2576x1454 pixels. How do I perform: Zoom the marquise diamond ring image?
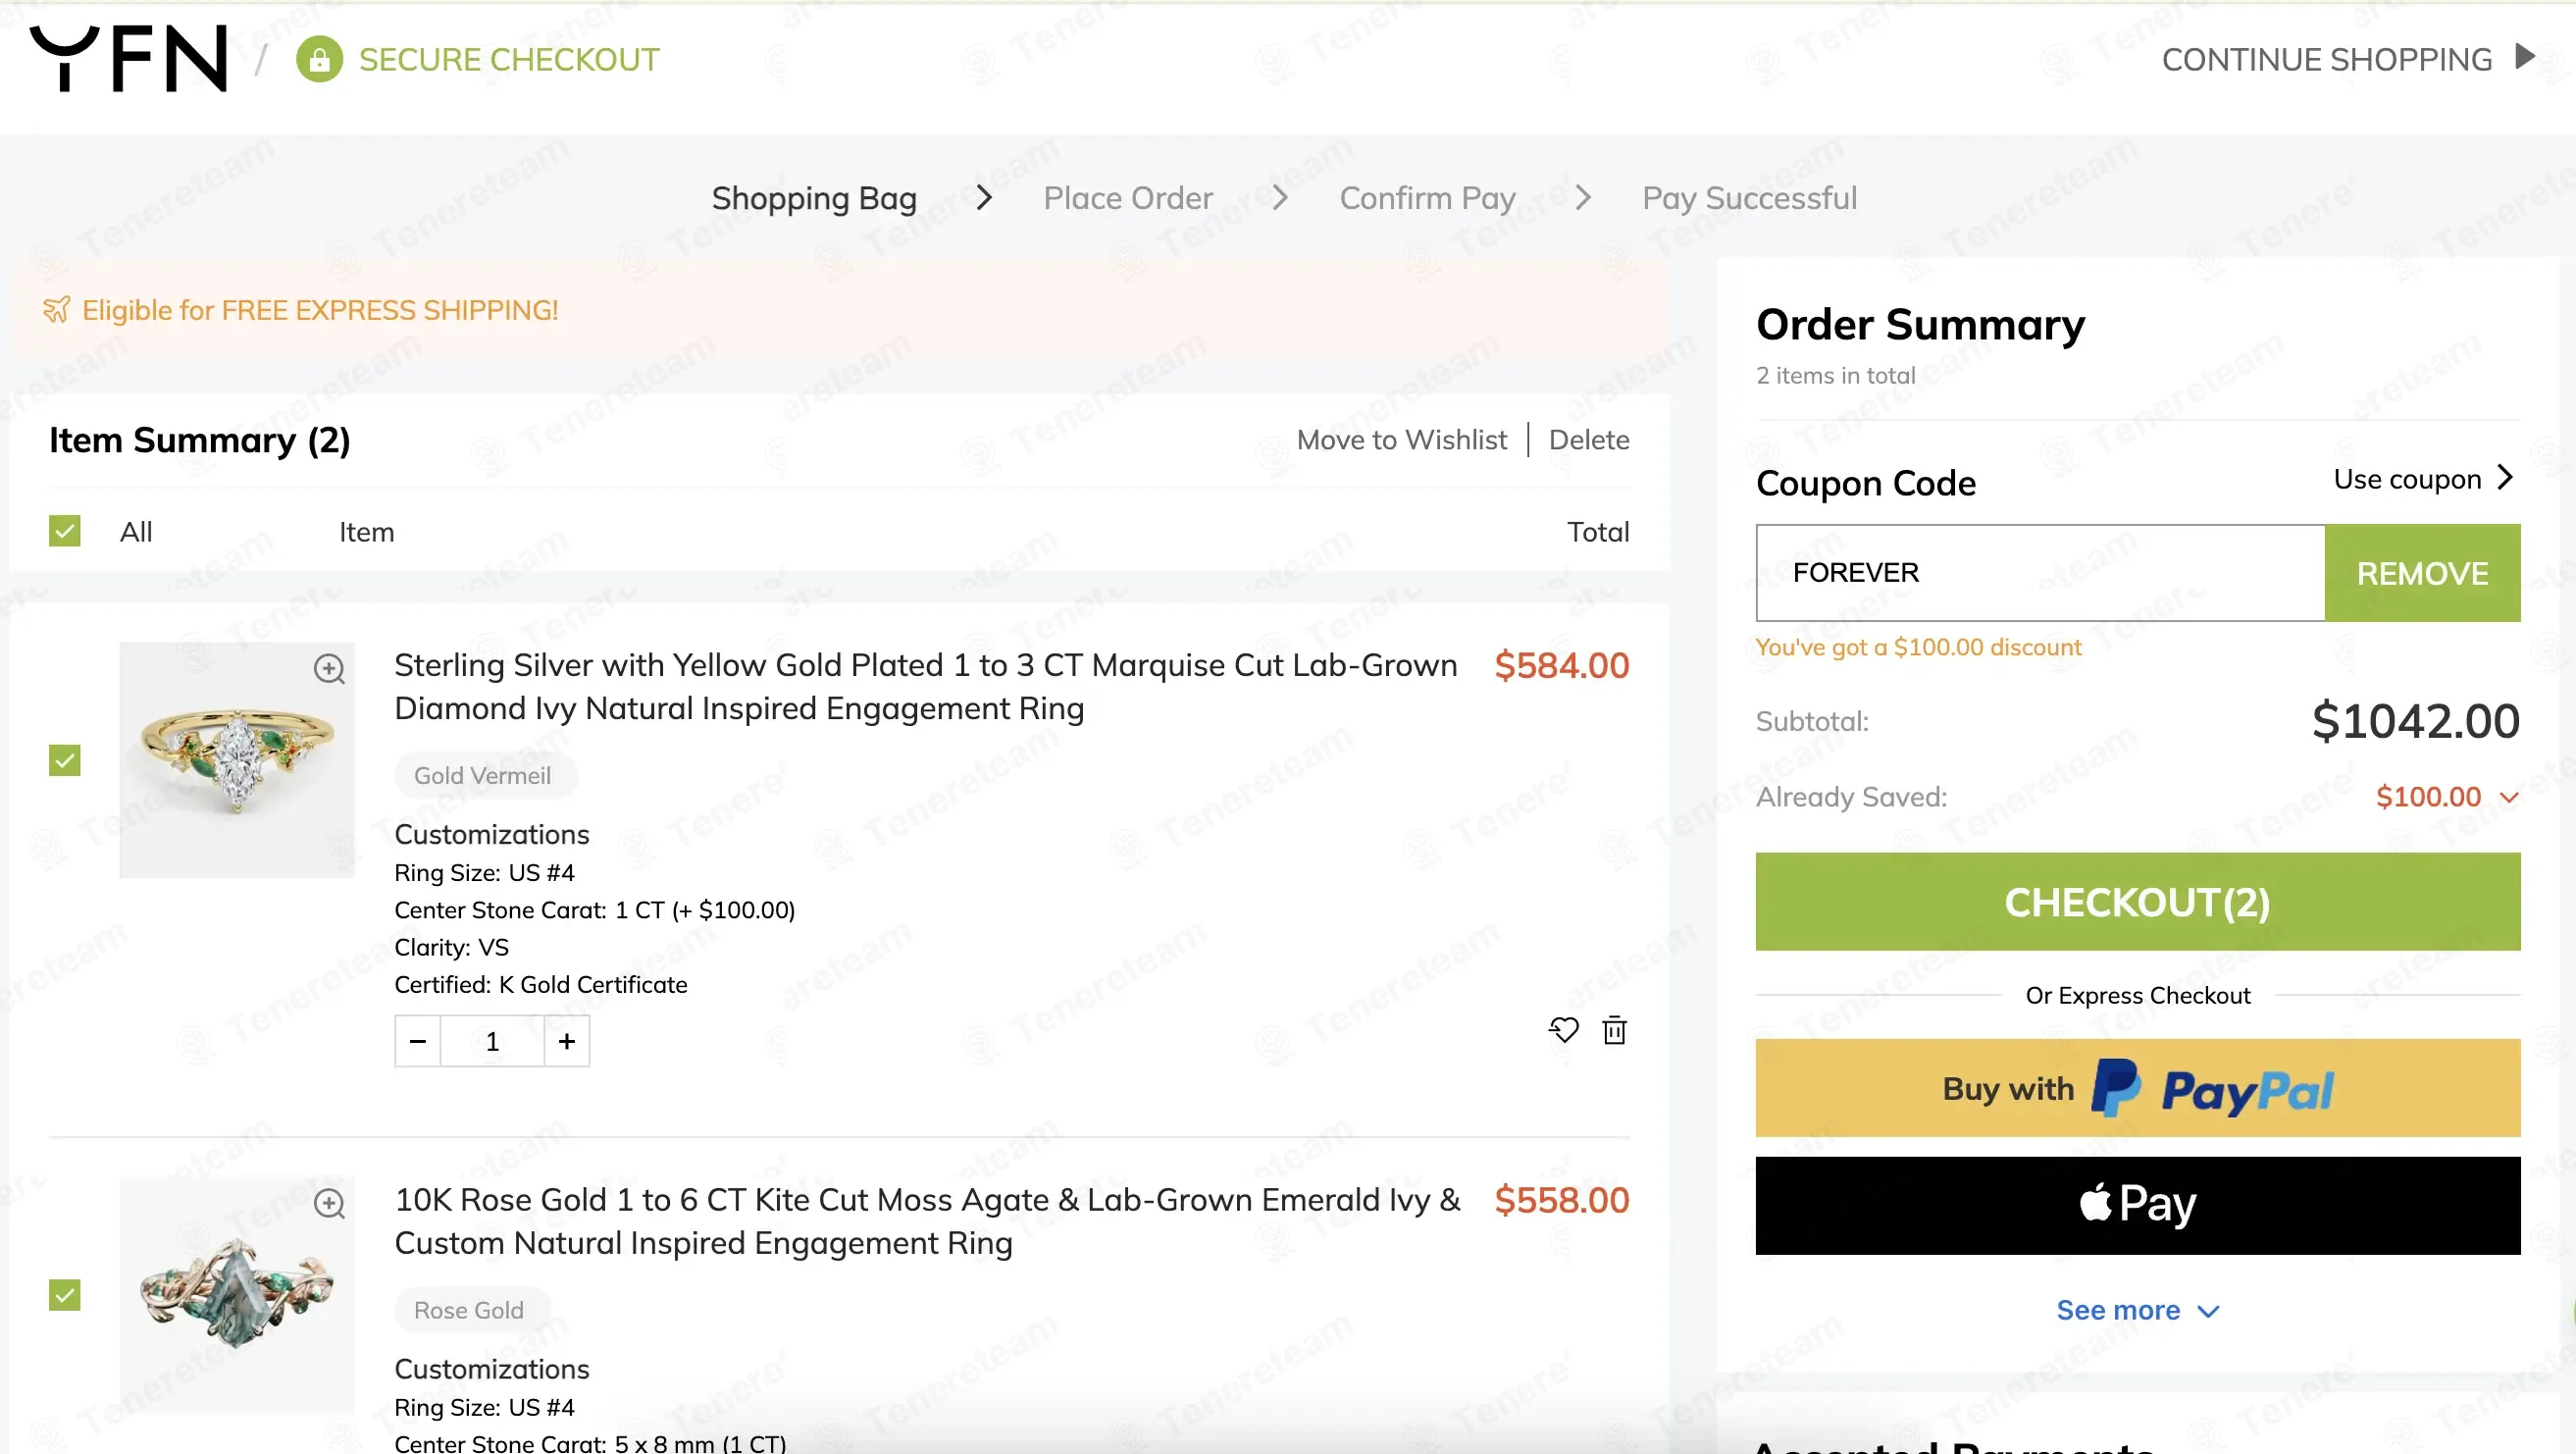(x=329, y=668)
